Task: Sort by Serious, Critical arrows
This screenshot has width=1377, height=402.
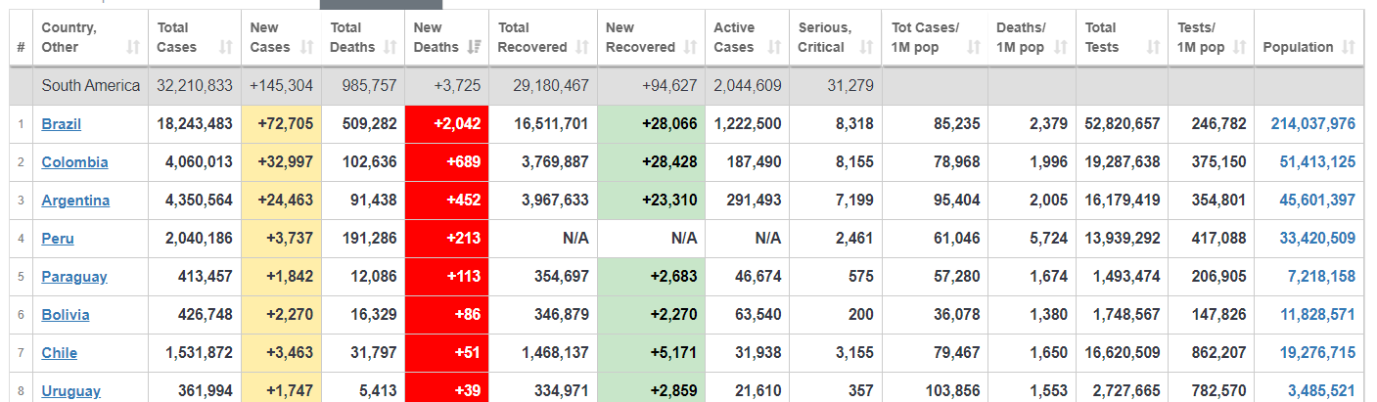Action: [x=866, y=47]
